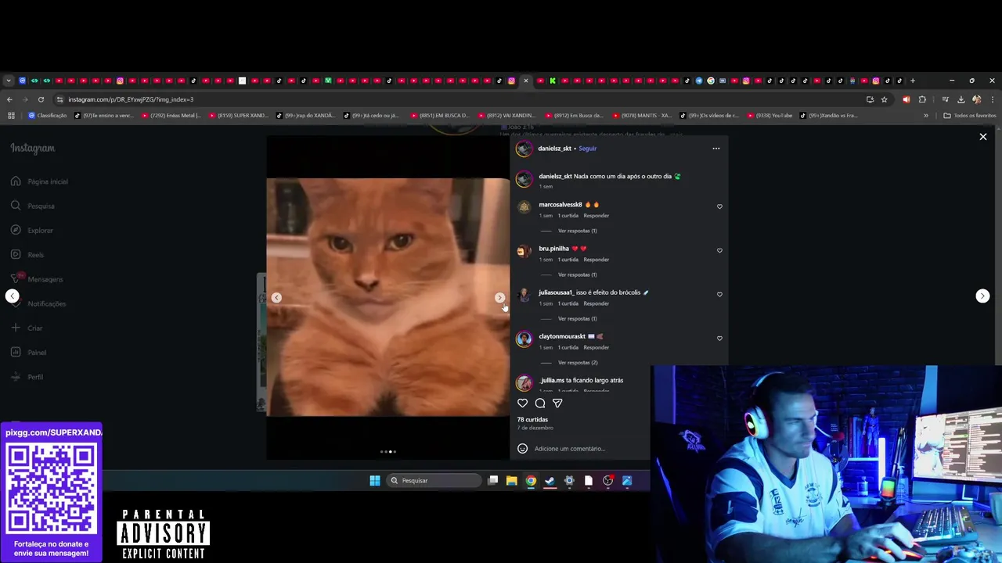This screenshot has width=1002, height=563.
Task: Like juliasousaa1_'s comment
Action: pos(719,294)
